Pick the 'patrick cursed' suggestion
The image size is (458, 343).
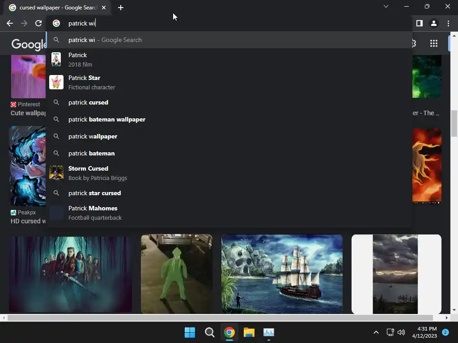point(229,102)
